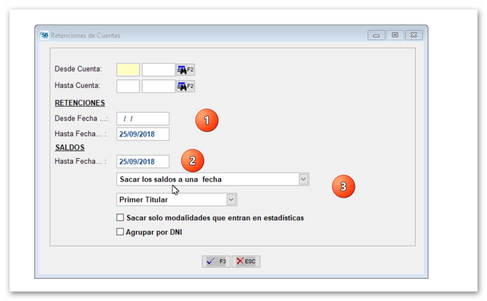
Task: Click the yellow Desde Cuenta first field
Action: click(x=128, y=70)
